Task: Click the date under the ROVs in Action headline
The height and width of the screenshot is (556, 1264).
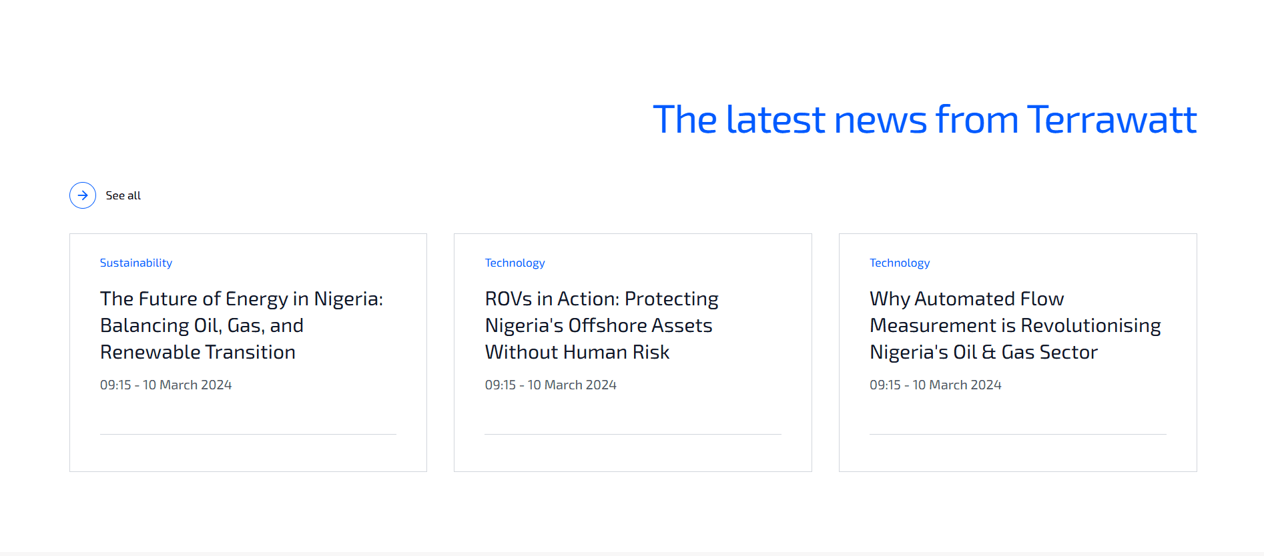Action: click(551, 385)
